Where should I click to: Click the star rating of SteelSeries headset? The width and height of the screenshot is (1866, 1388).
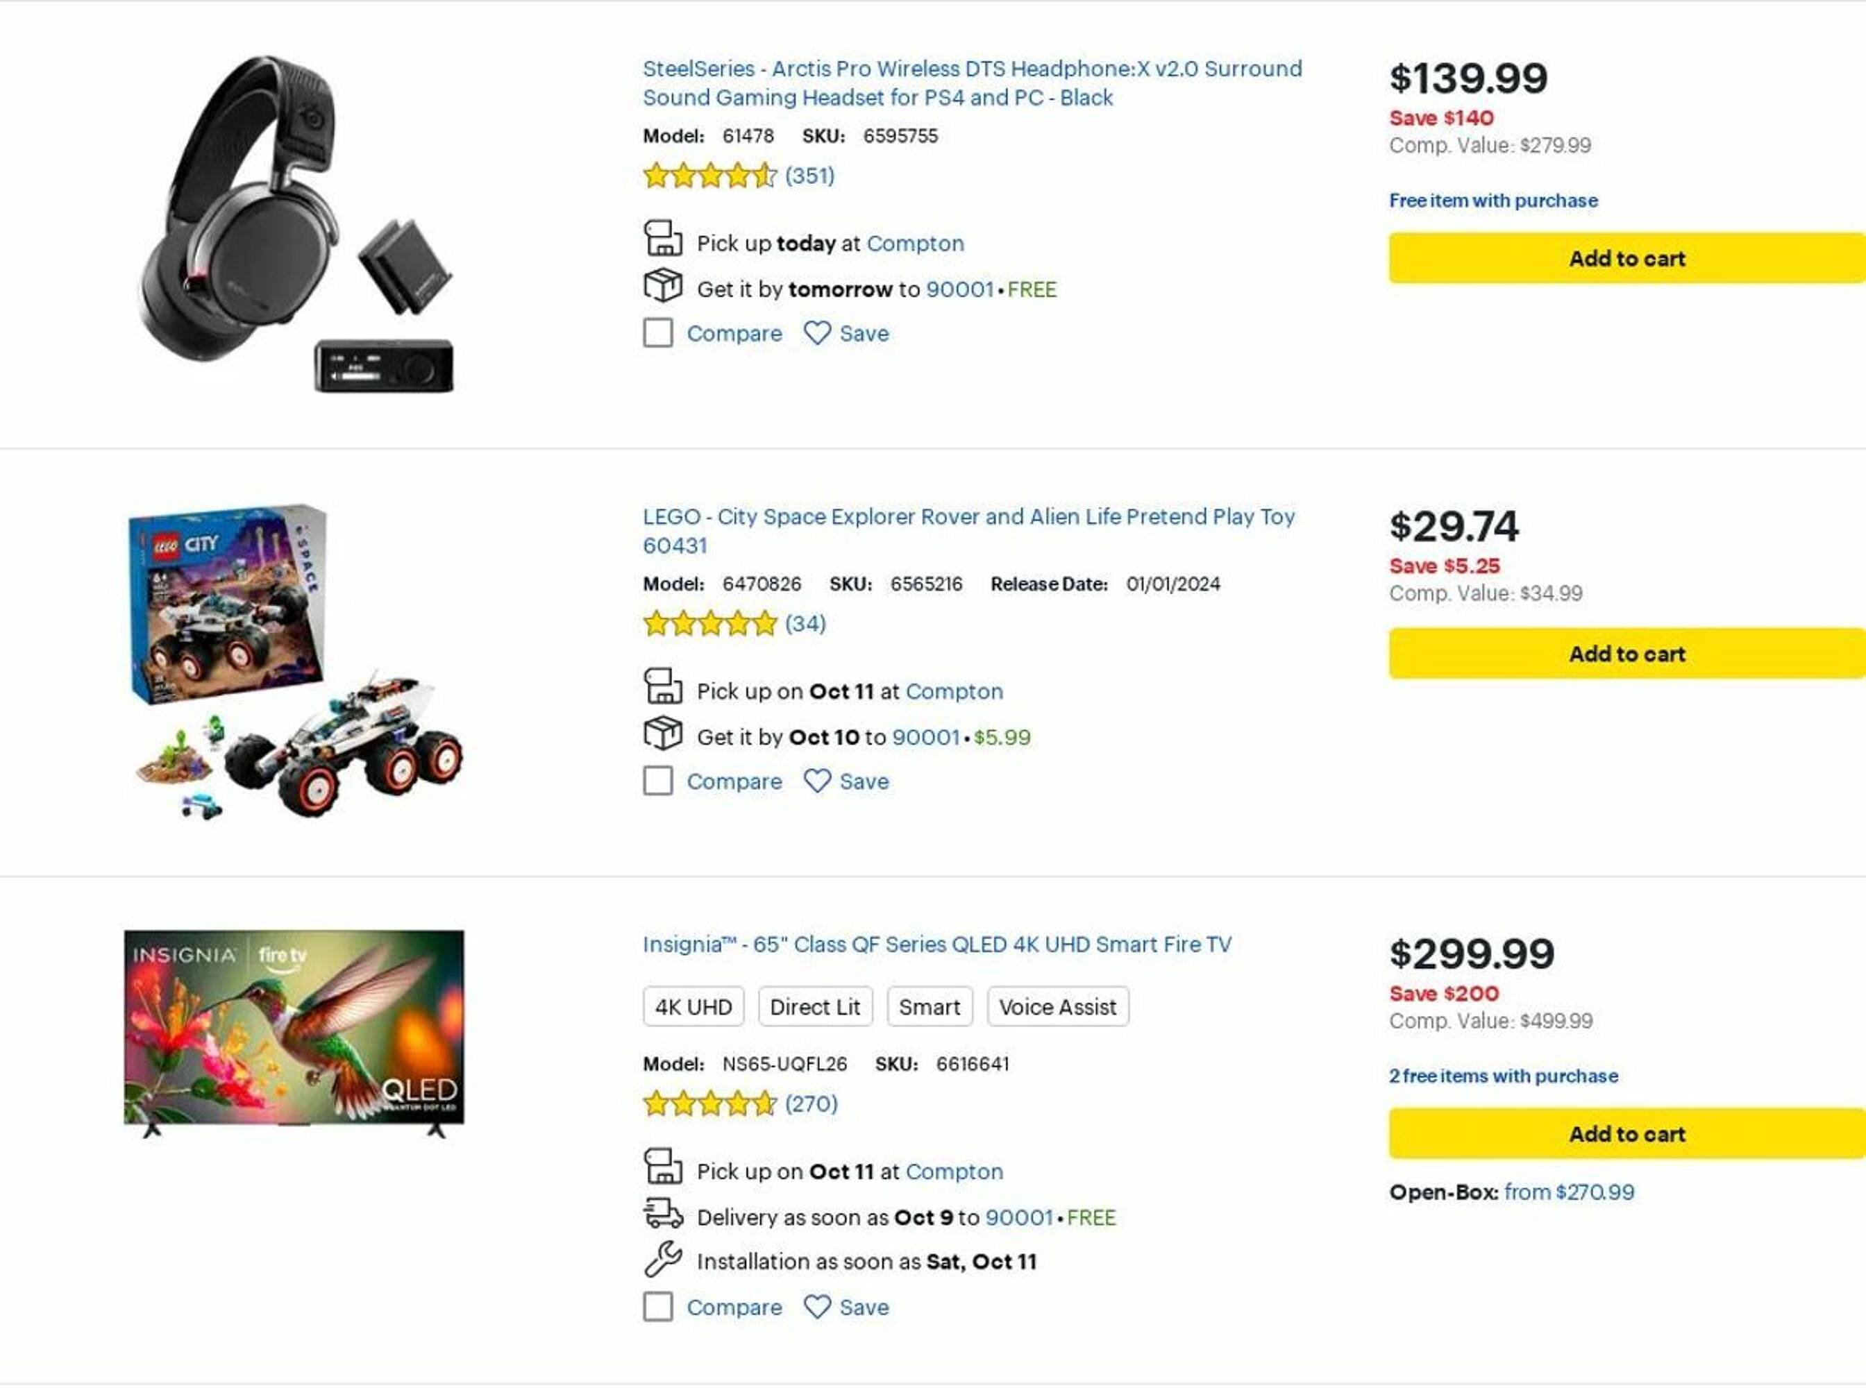(709, 176)
